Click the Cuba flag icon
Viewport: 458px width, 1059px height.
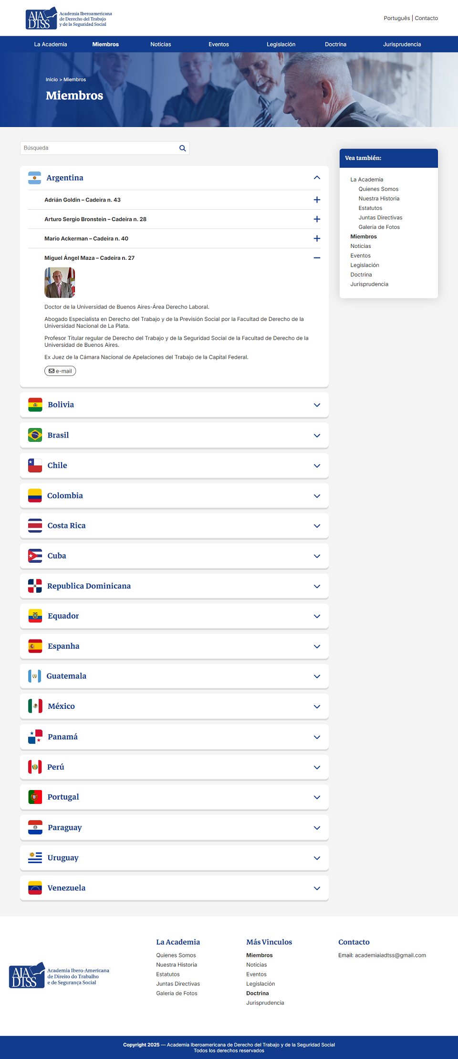click(35, 556)
